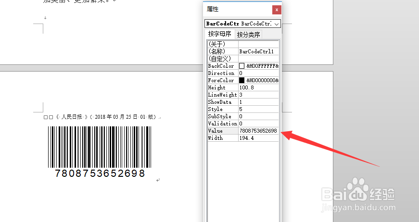Edit the Height value 100.8

pyautogui.click(x=258, y=87)
